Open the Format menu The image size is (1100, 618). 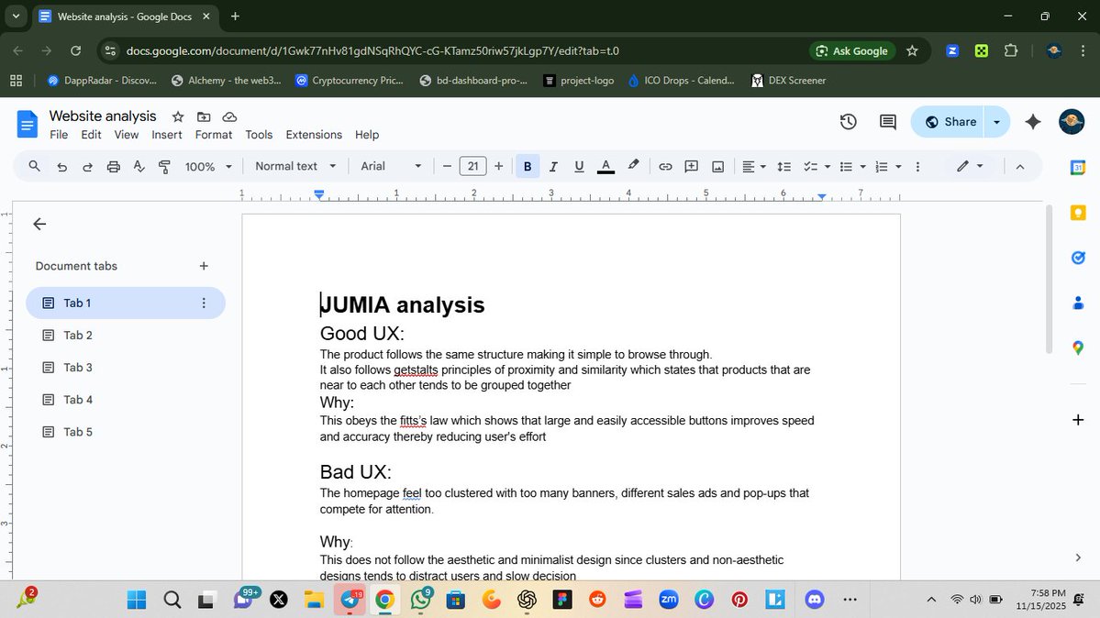[213, 135]
